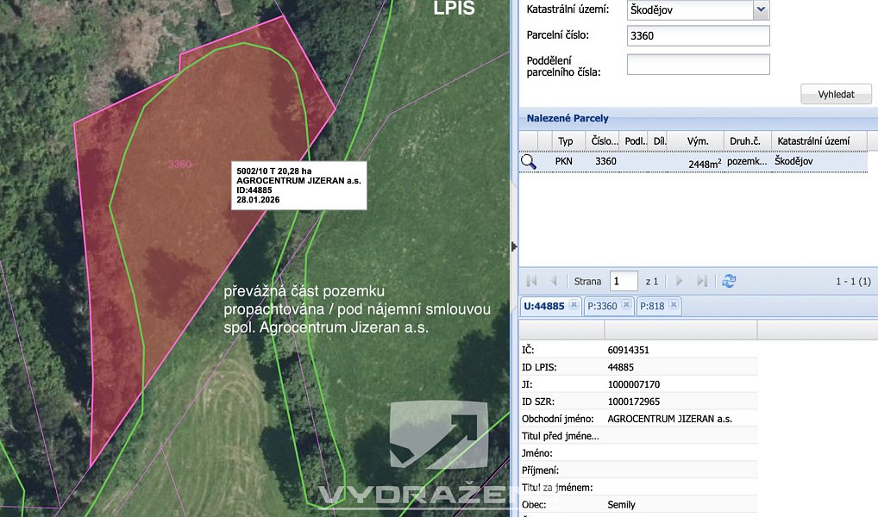Click the Škodějov cadastral combo box text

point(651,9)
